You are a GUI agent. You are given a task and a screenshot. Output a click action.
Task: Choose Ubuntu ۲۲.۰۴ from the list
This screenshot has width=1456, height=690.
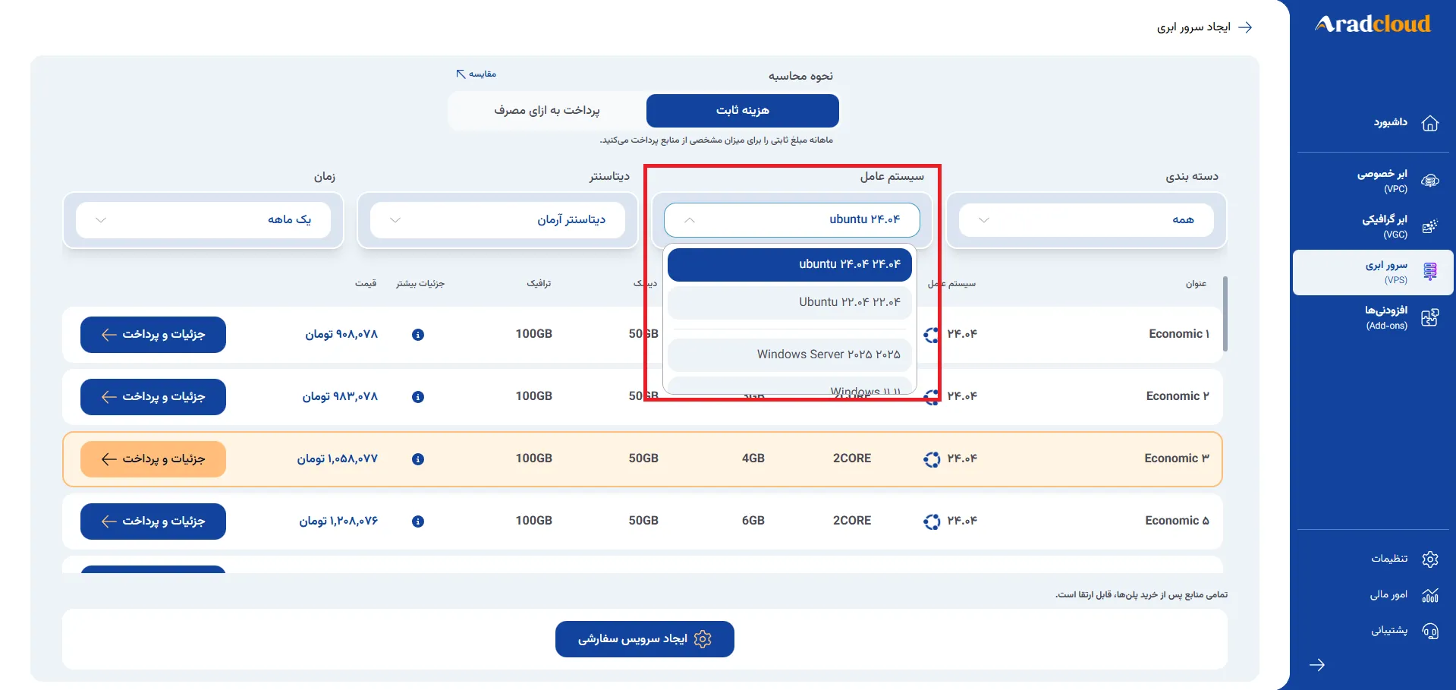pos(790,303)
